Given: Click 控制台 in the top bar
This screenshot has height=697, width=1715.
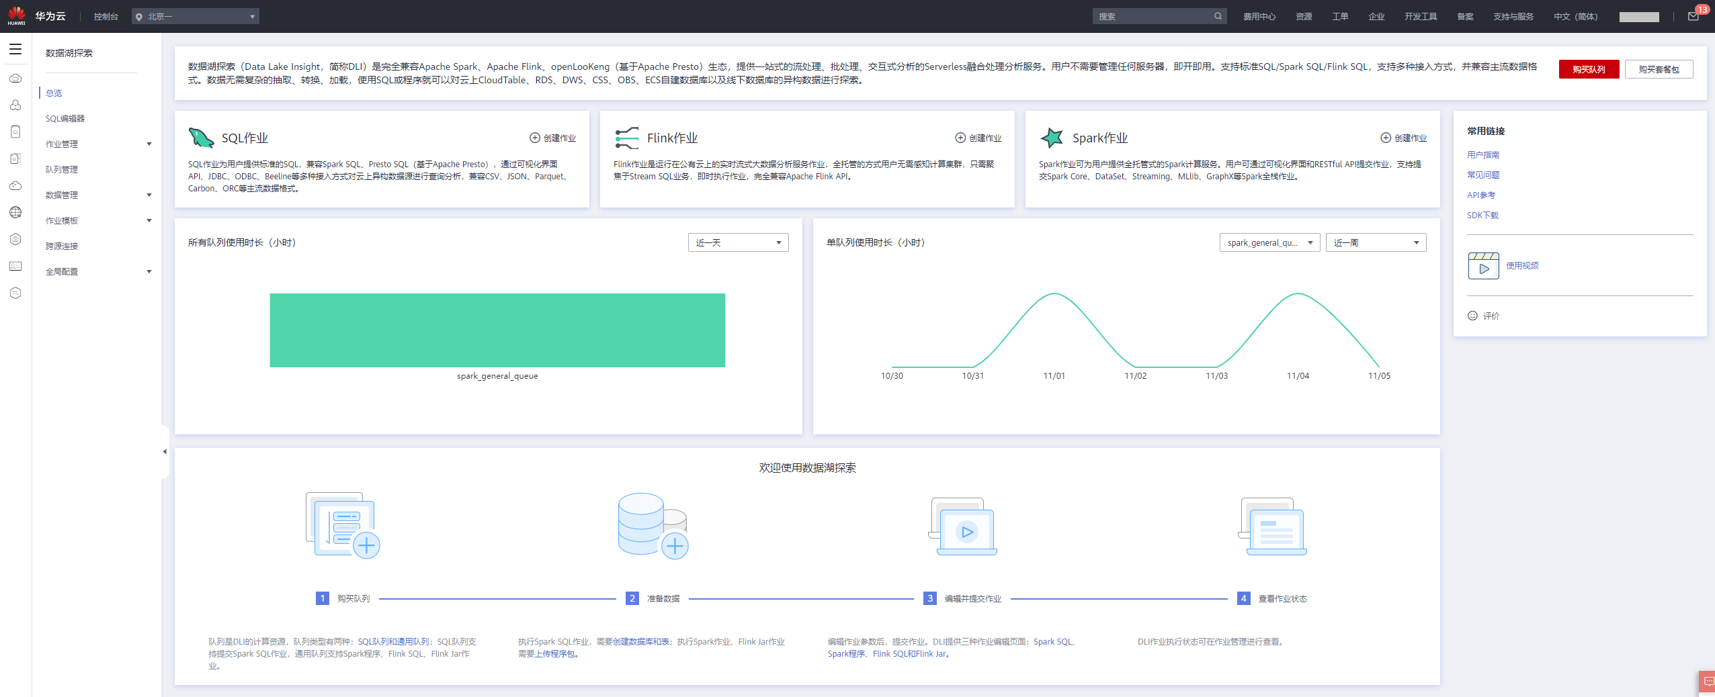Looking at the screenshot, I should (106, 16).
